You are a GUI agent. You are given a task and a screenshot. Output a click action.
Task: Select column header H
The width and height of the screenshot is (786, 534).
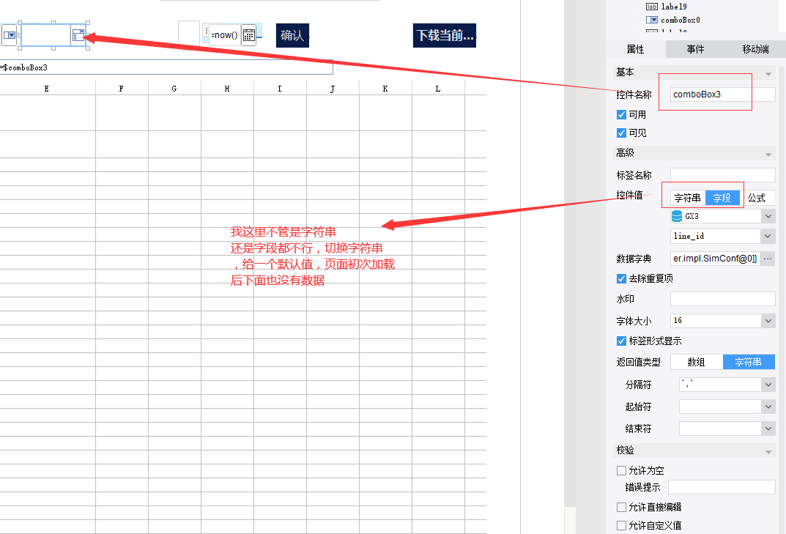pos(227,89)
